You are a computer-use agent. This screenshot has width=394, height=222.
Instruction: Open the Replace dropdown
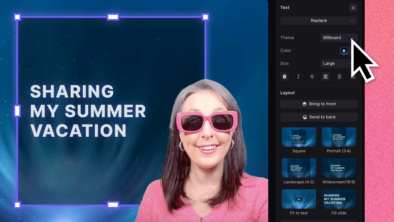[x=319, y=21]
